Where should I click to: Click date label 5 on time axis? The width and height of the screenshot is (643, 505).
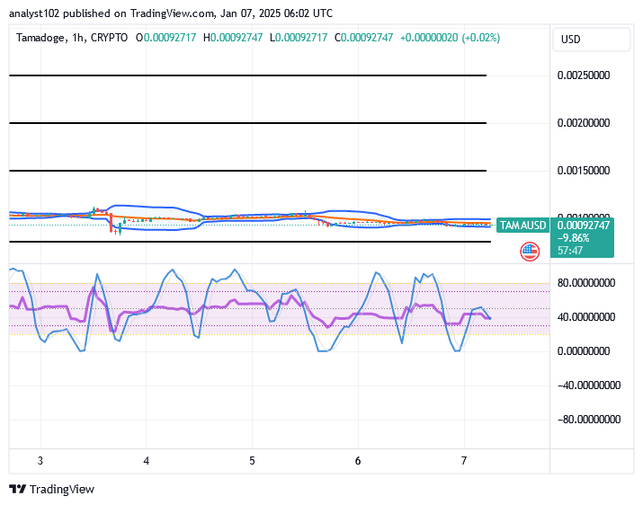pyautogui.click(x=252, y=461)
